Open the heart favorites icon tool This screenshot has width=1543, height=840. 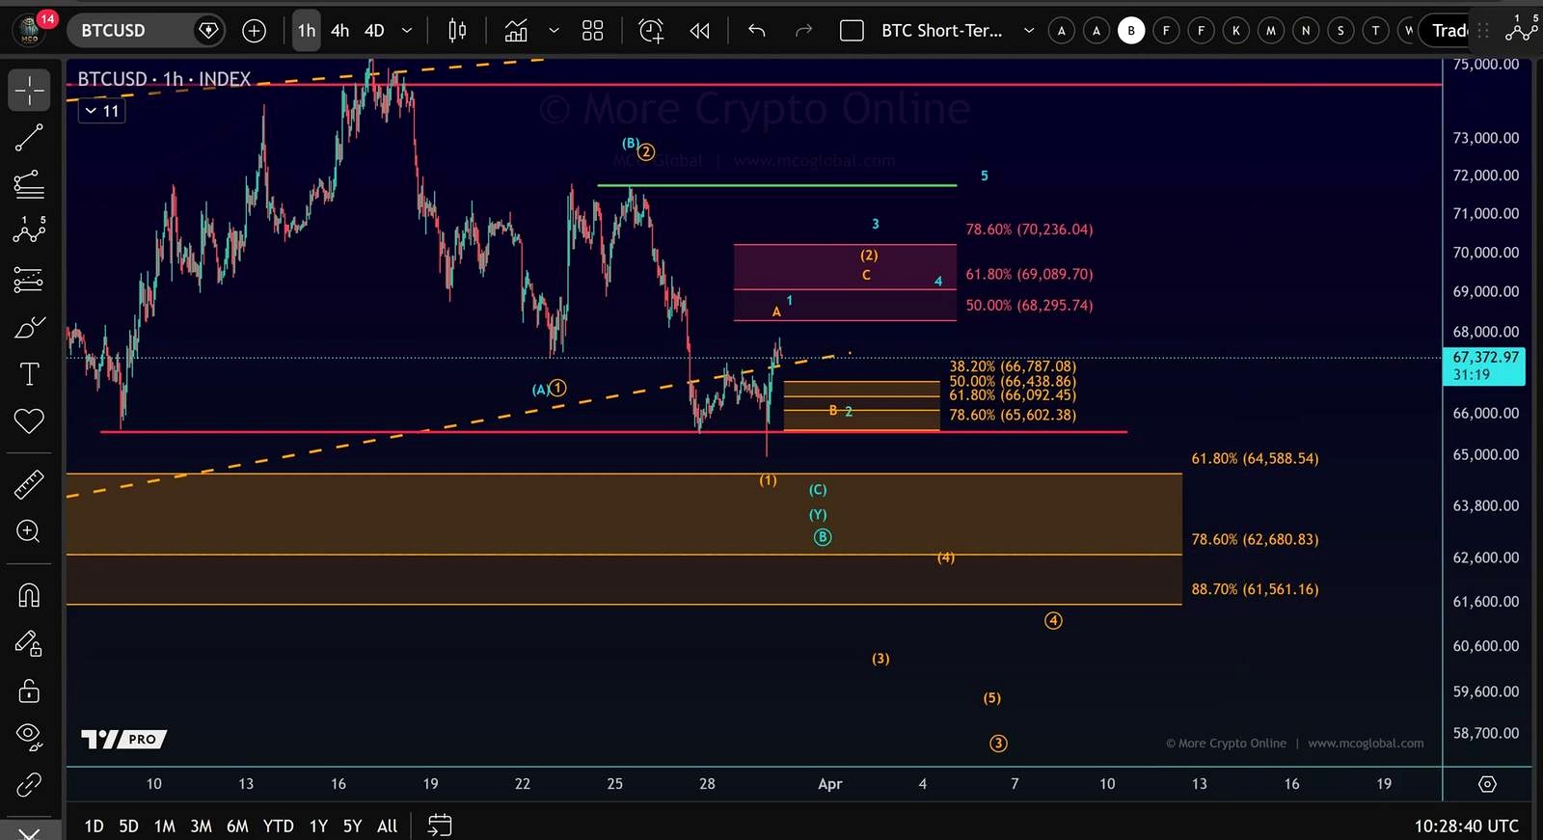[29, 420]
